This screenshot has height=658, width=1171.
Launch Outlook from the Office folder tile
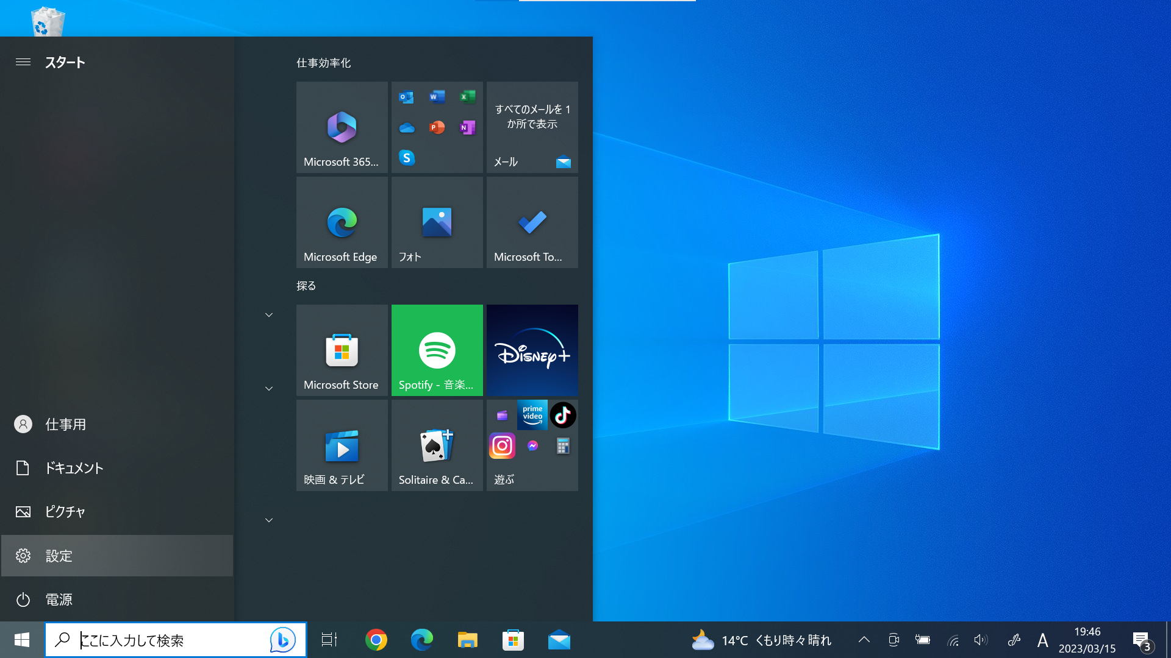(406, 97)
